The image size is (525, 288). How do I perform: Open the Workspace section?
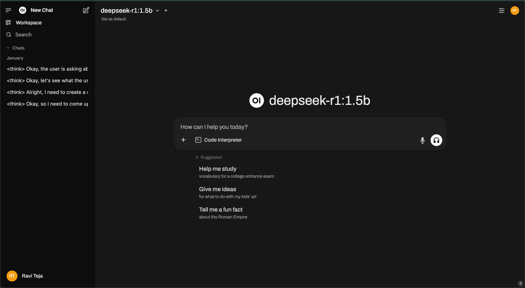pos(28,22)
